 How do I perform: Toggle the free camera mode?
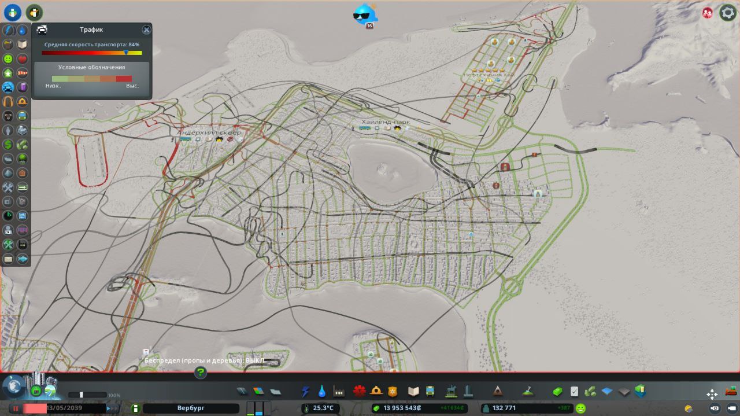pos(732,408)
